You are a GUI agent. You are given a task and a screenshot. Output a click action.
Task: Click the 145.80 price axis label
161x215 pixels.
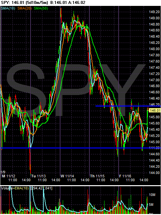(154, 117)
